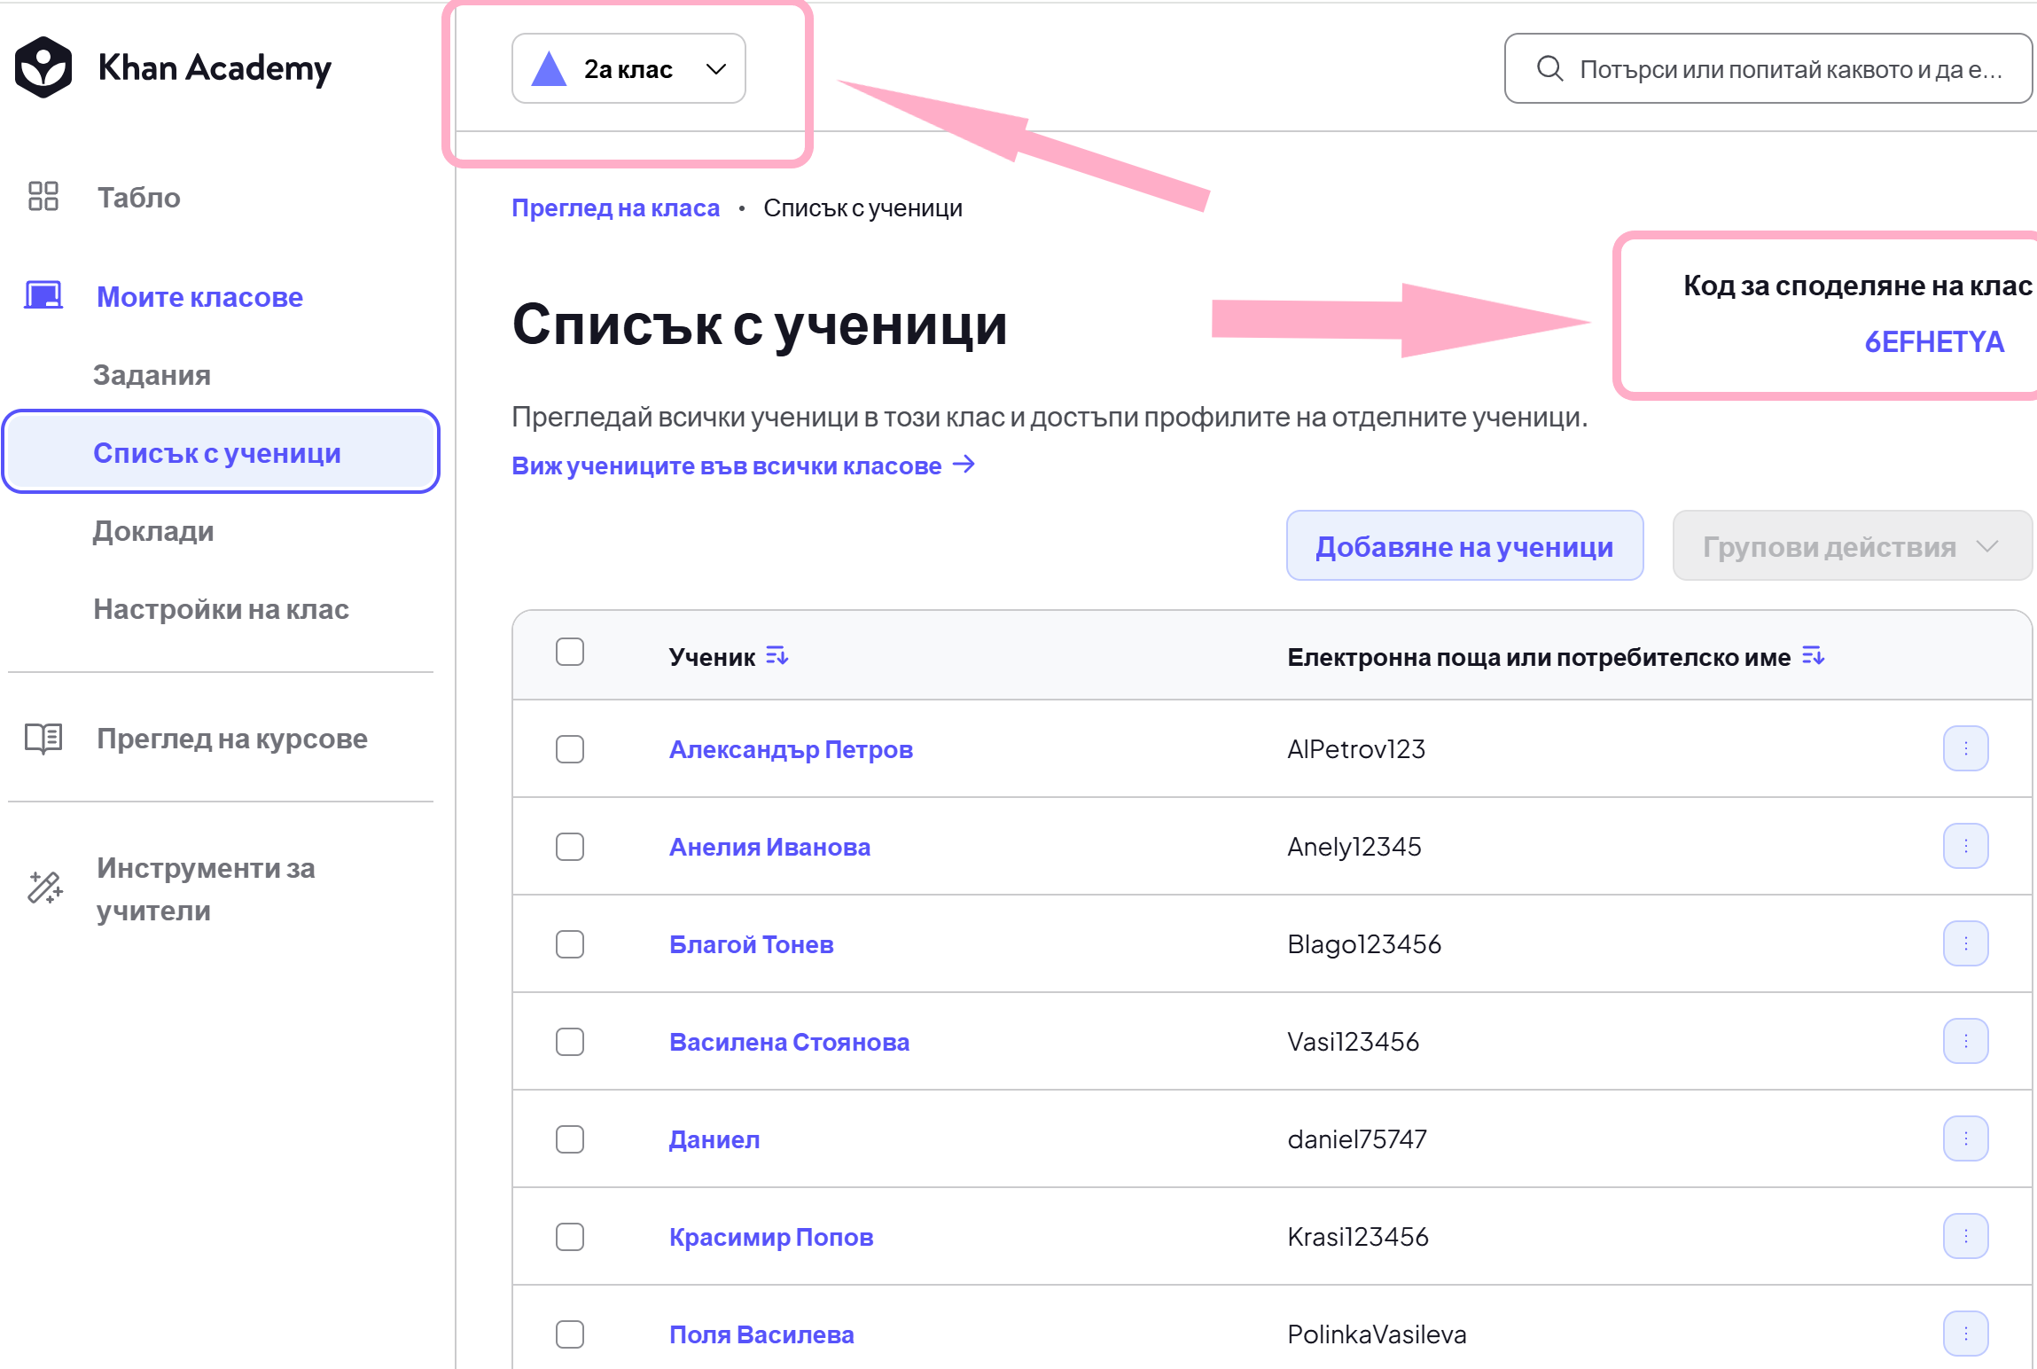2037x1369 pixels.
Task: Open options menu for Александър Петров
Action: (1965, 748)
